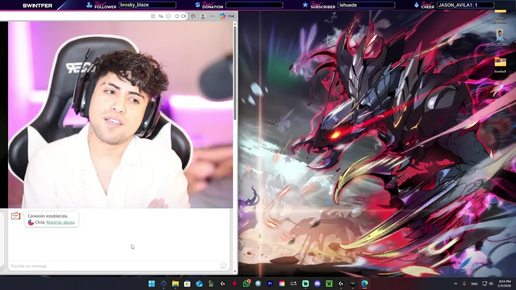Image resolution: width=516 pixels, height=290 pixels.
Task: Open the Windows Start menu
Action: click(x=152, y=284)
